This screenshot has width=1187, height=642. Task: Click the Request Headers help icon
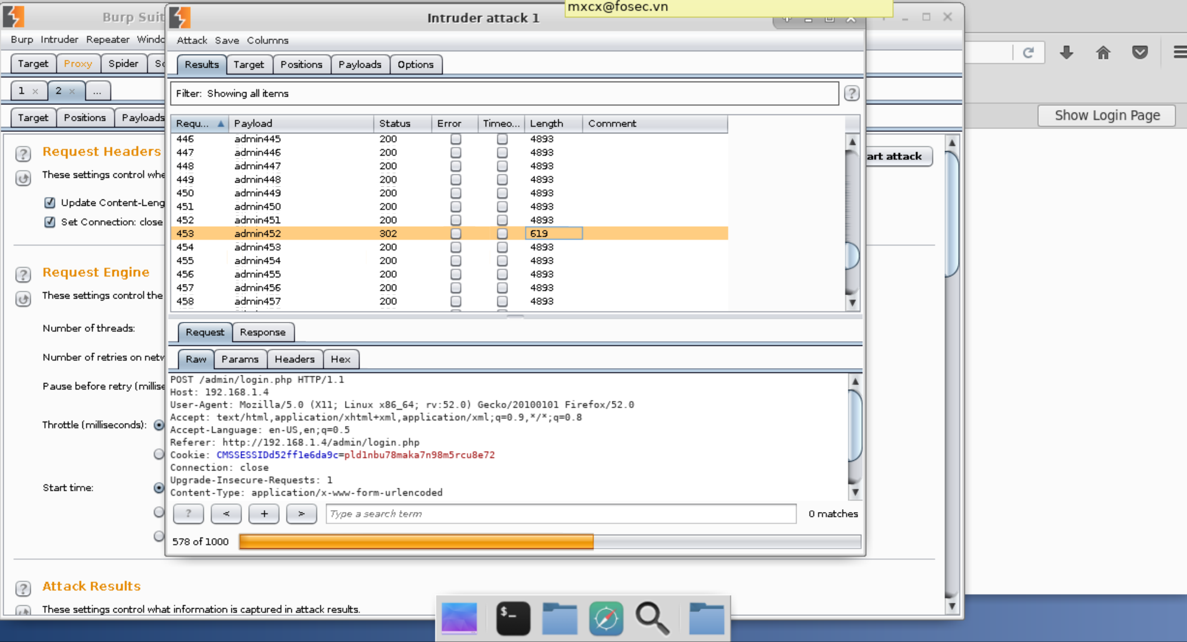(23, 153)
